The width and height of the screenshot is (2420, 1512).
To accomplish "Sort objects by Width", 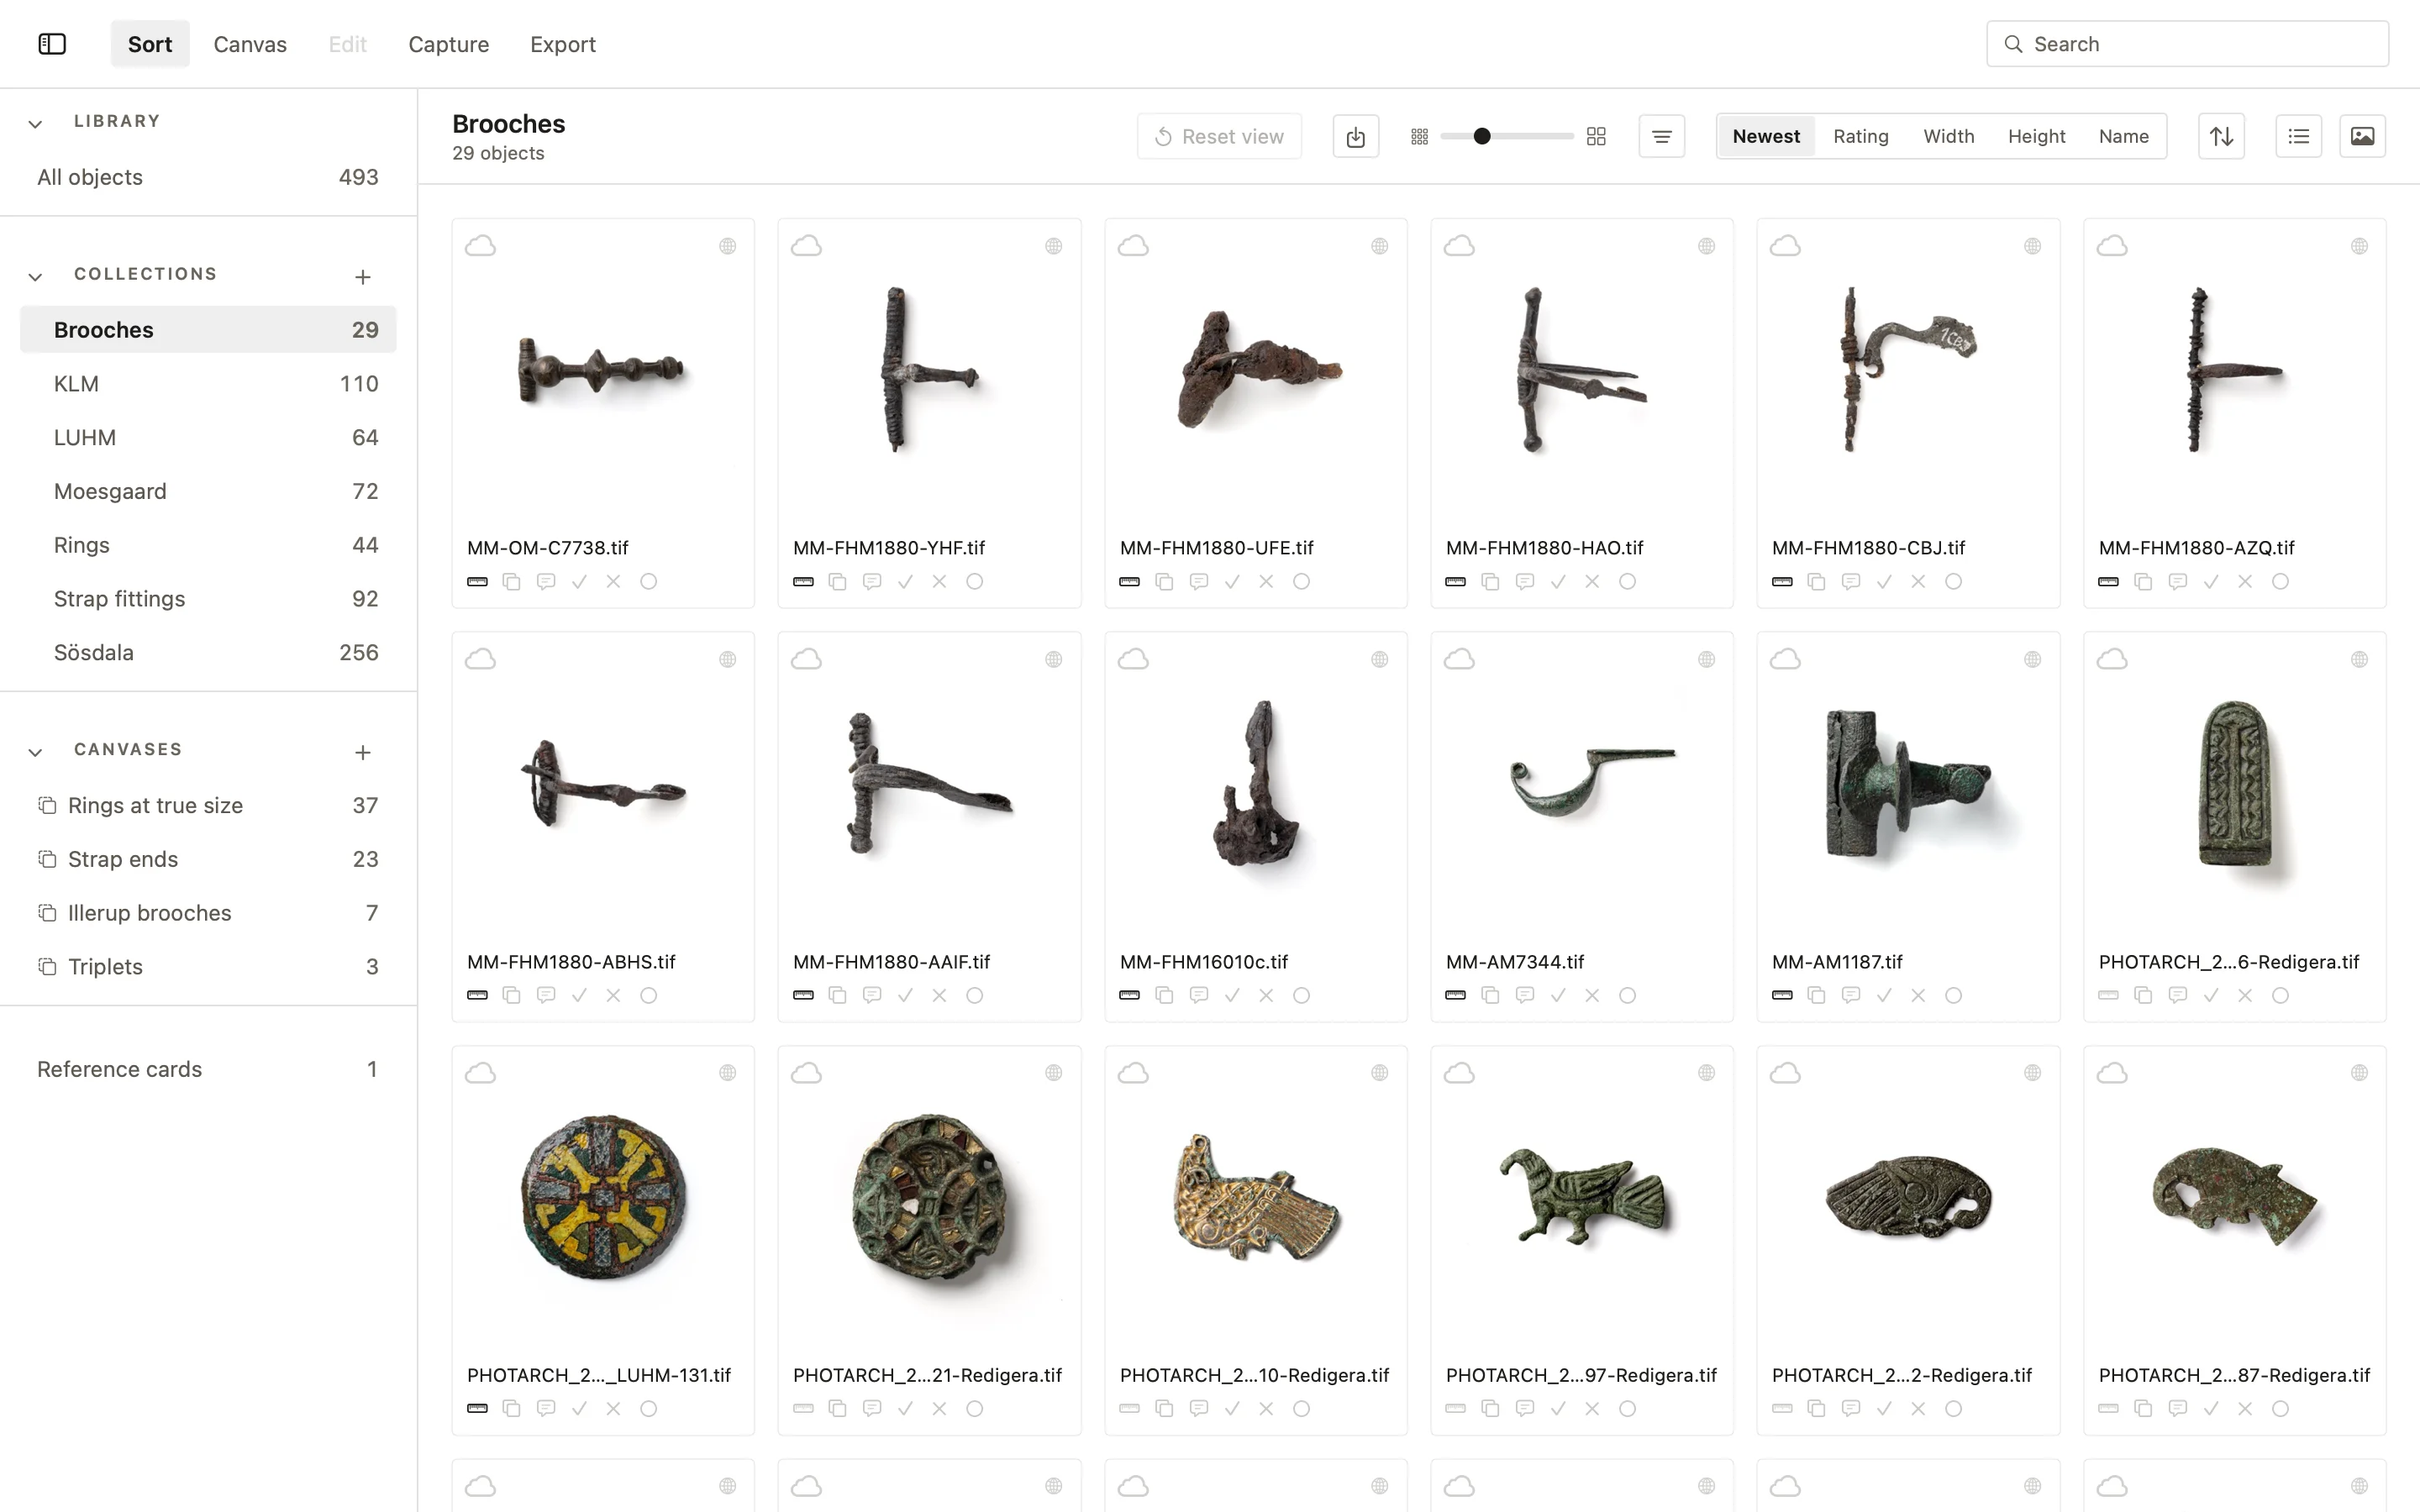I will pyautogui.click(x=1948, y=136).
